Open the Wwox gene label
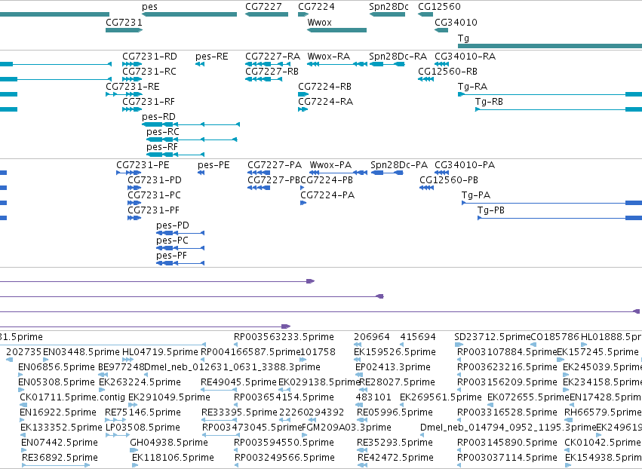The image size is (642, 469). click(x=319, y=22)
